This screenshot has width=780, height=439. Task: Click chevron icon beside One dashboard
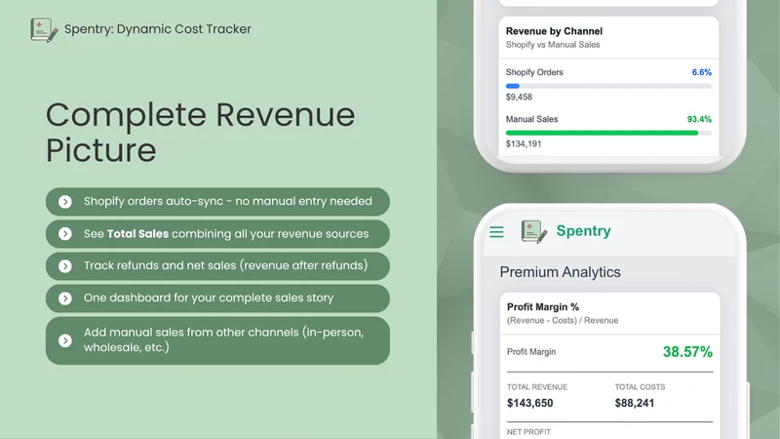[x=65, y=299]
